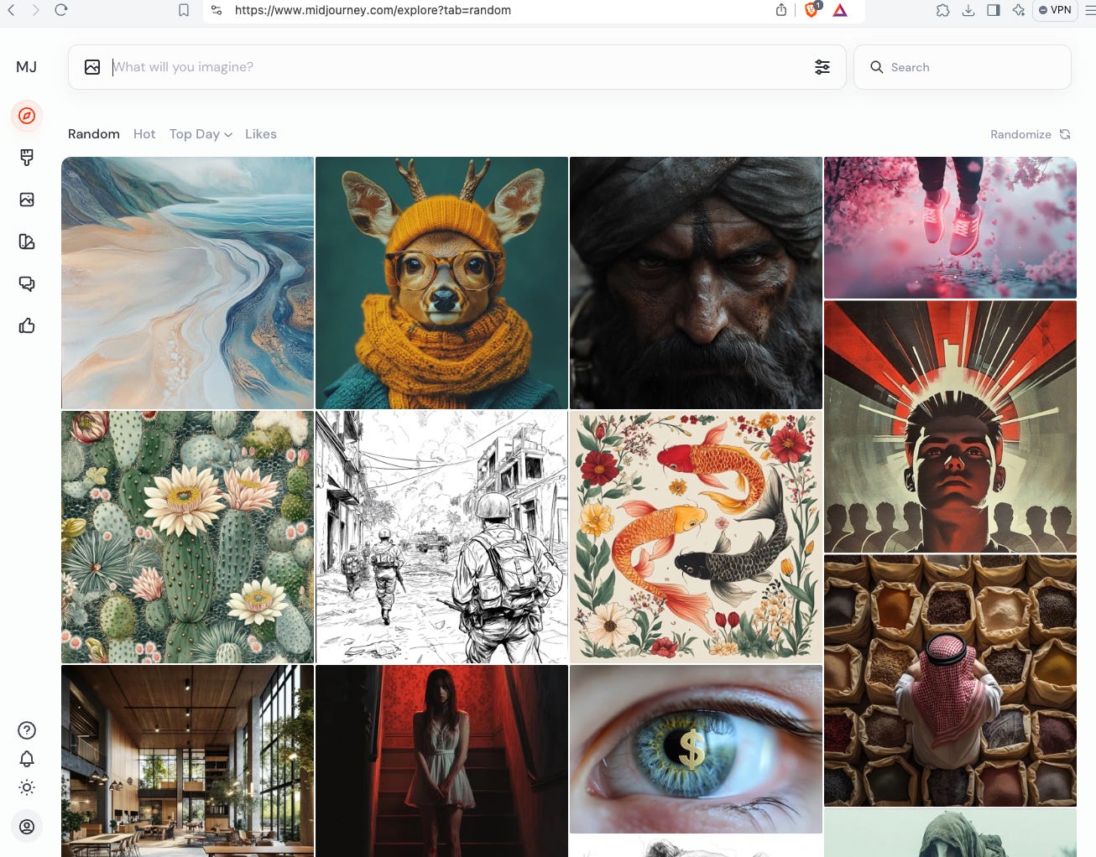Screen dimensions: 1096x857
Task: Select the Random tab
Action: (94, 134)
